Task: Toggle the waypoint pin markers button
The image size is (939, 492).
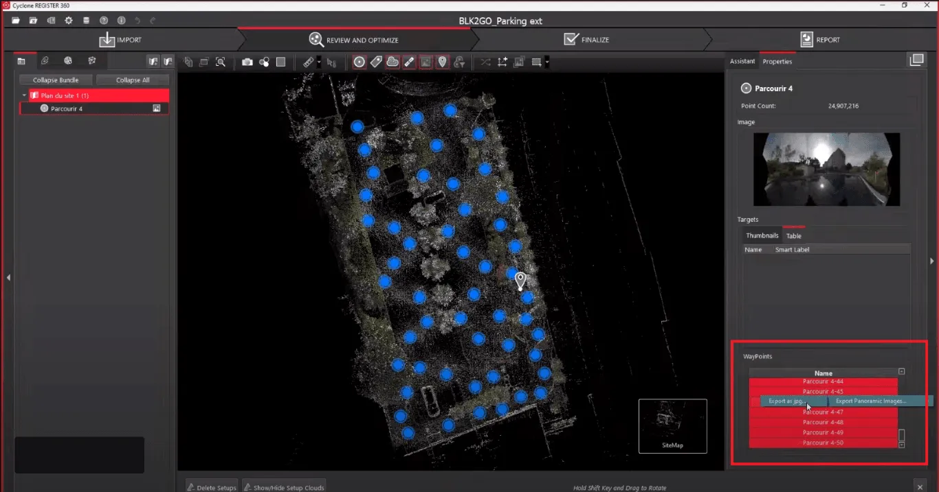Action: click(x=443, y=62)
